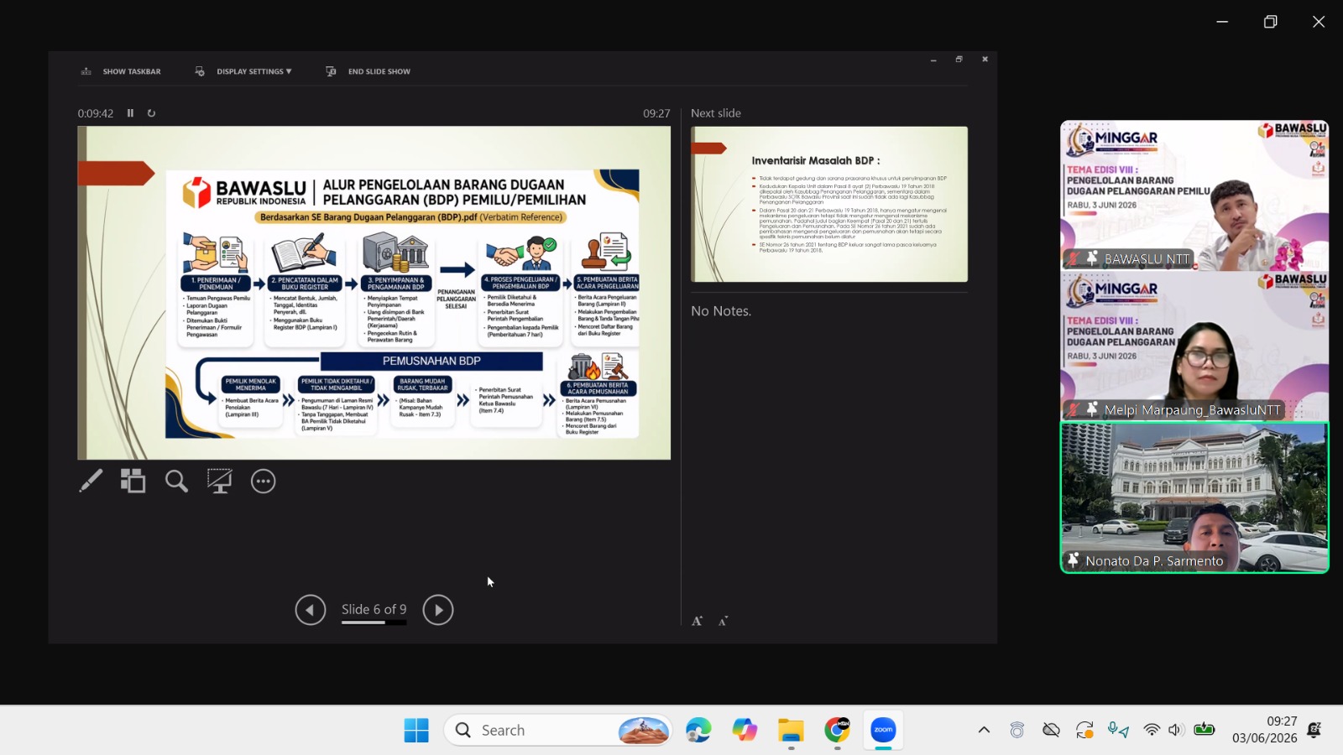Click the No Notes text area
Viewport: 1343px width, 755px height.
click(x=721, y=311)
